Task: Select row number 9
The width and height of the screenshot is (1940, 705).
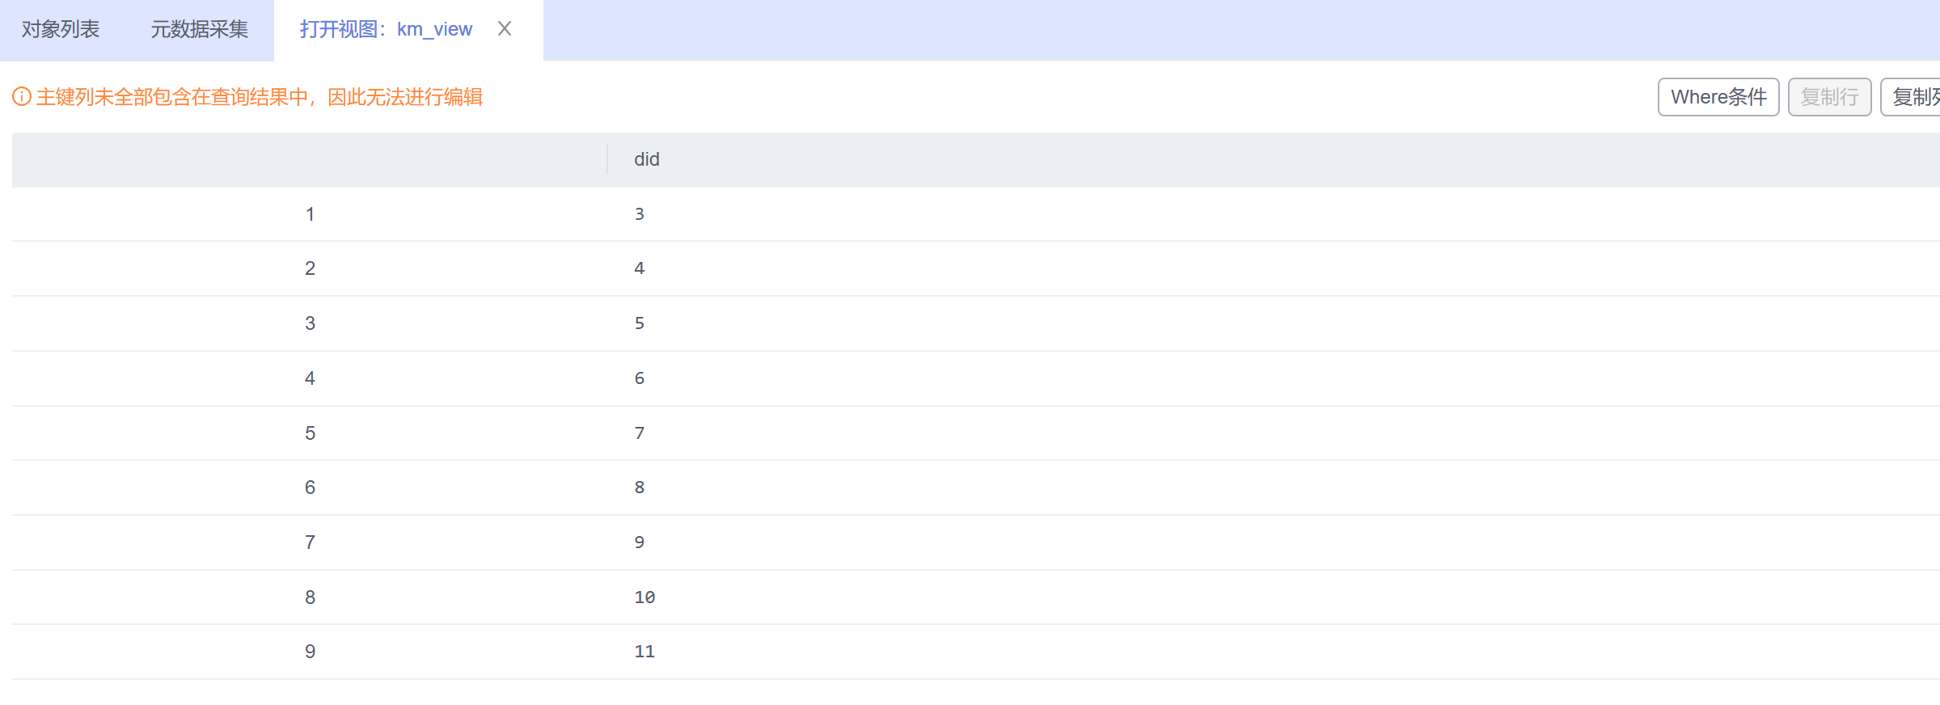Action: click(310, 652)
